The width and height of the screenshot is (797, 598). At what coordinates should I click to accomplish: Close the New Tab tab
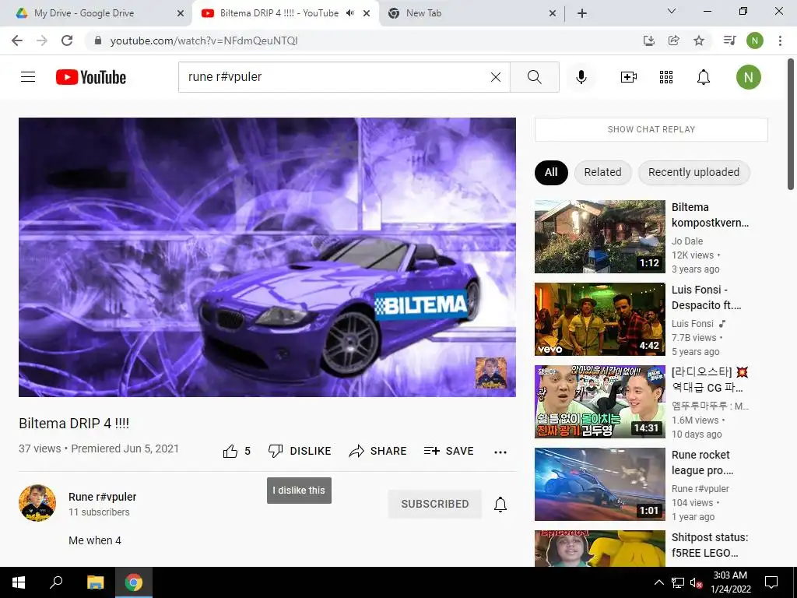click(x=553, y=13)
